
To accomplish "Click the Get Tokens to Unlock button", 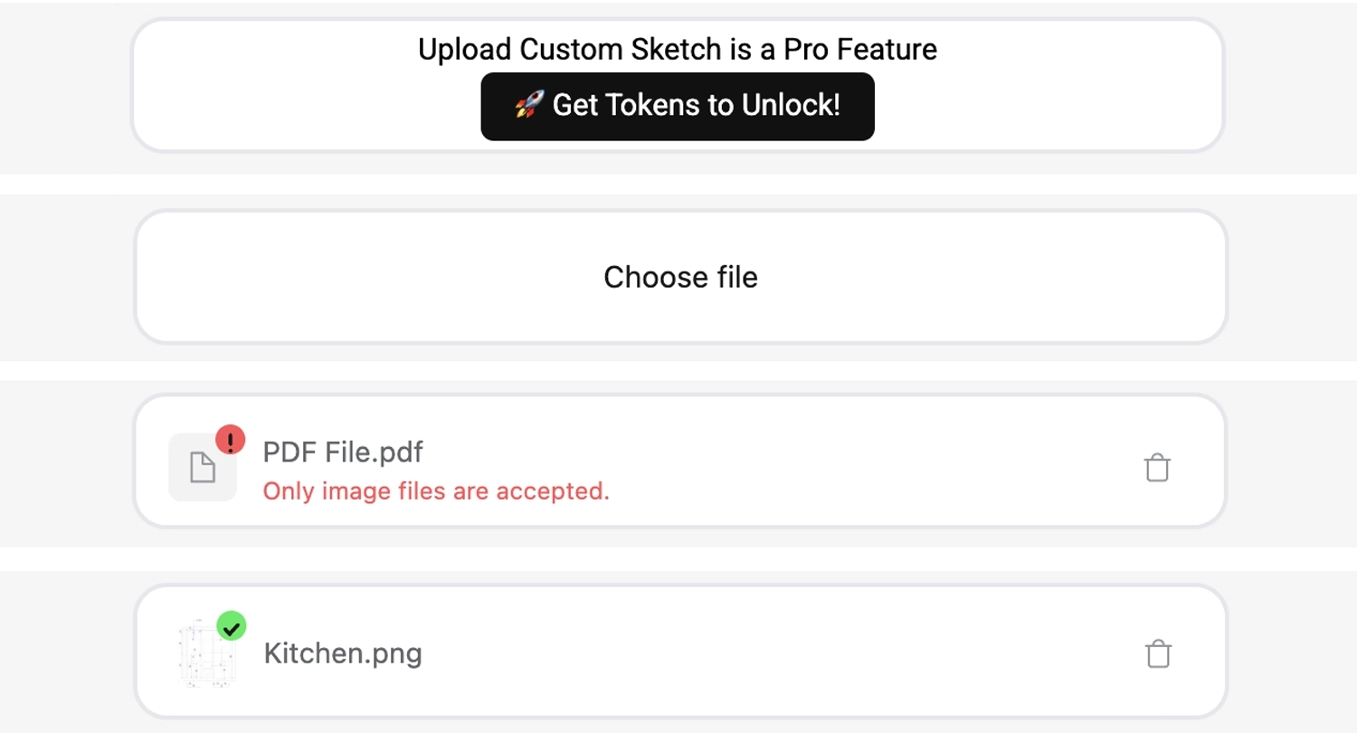I will [x=677, y=106].
